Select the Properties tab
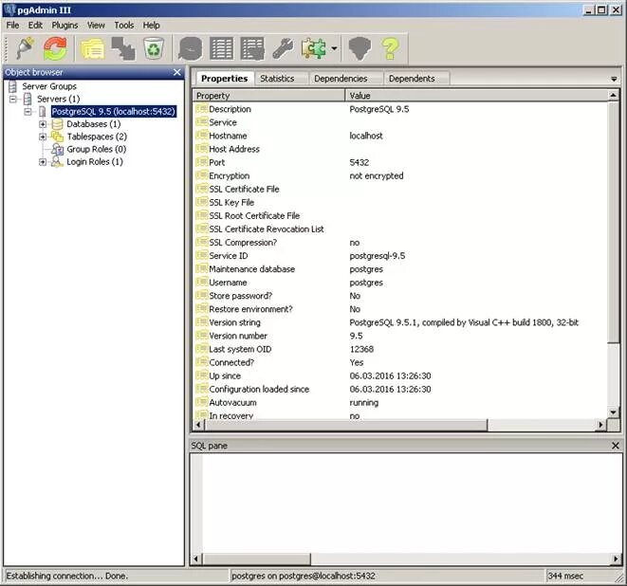The height and width of the screenshot is (586, 627). click(x=224, y=79)
